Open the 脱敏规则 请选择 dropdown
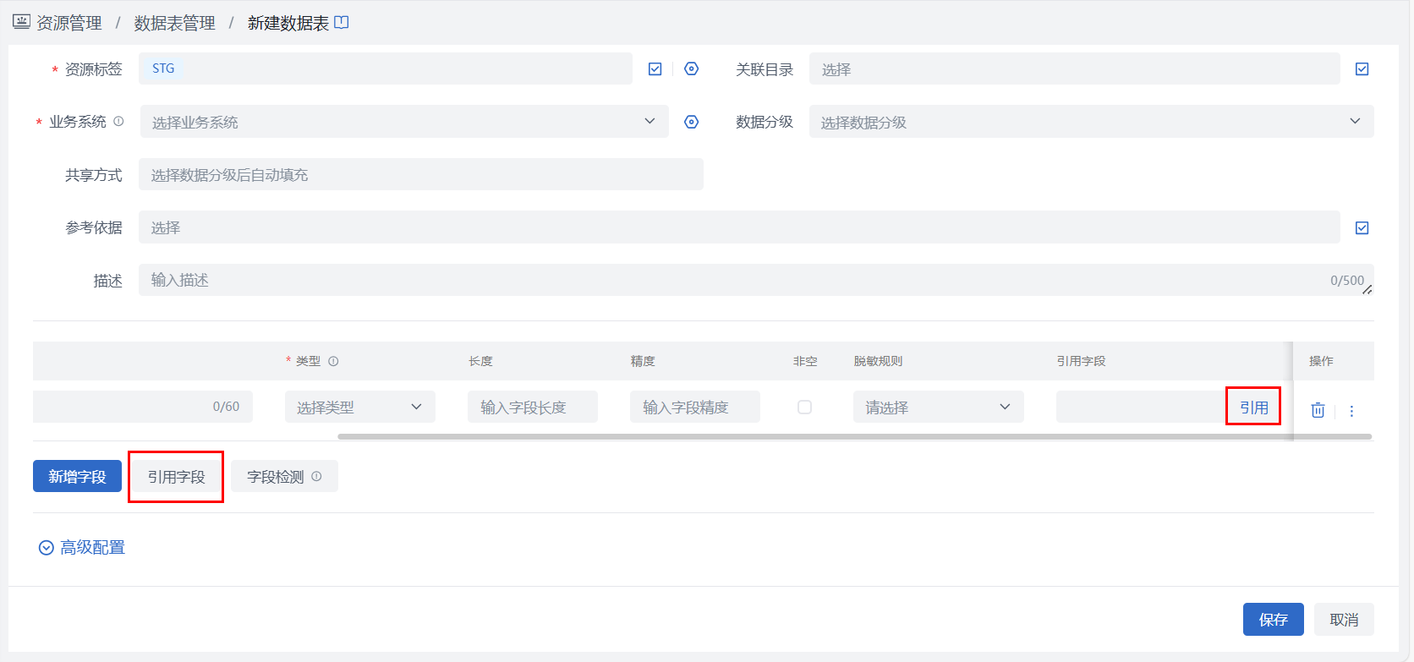1414x662 pixels. [939, 407]
